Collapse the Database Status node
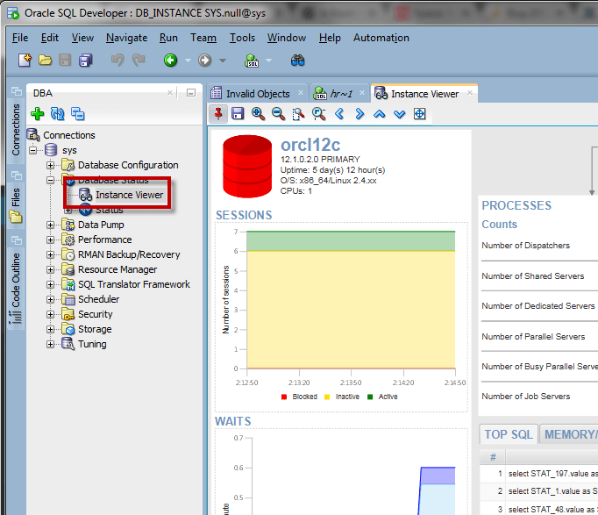 pos(50,180)
